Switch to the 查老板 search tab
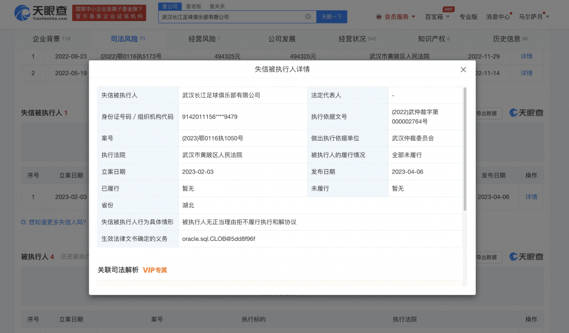 (194, 5)
